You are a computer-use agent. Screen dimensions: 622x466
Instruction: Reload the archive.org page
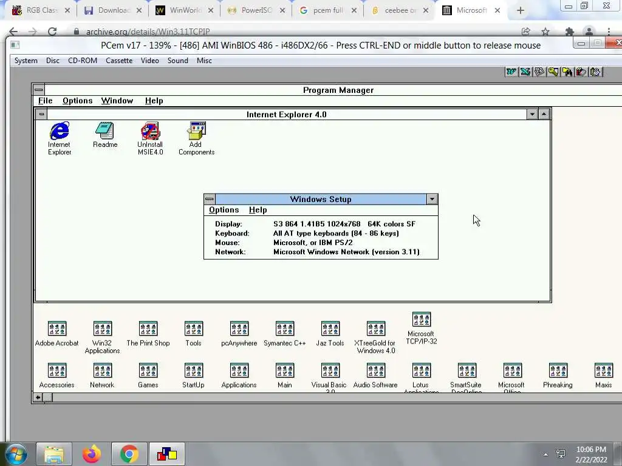tap(52, 32)
